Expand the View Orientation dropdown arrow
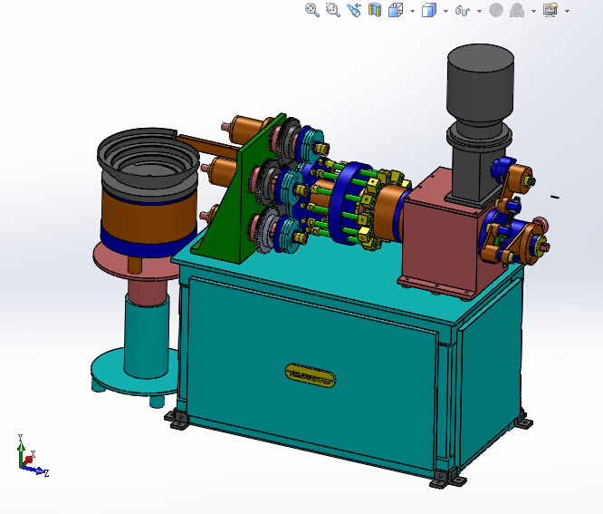The height and width of the screenshot is (514, 603). [x=412, y=11]
